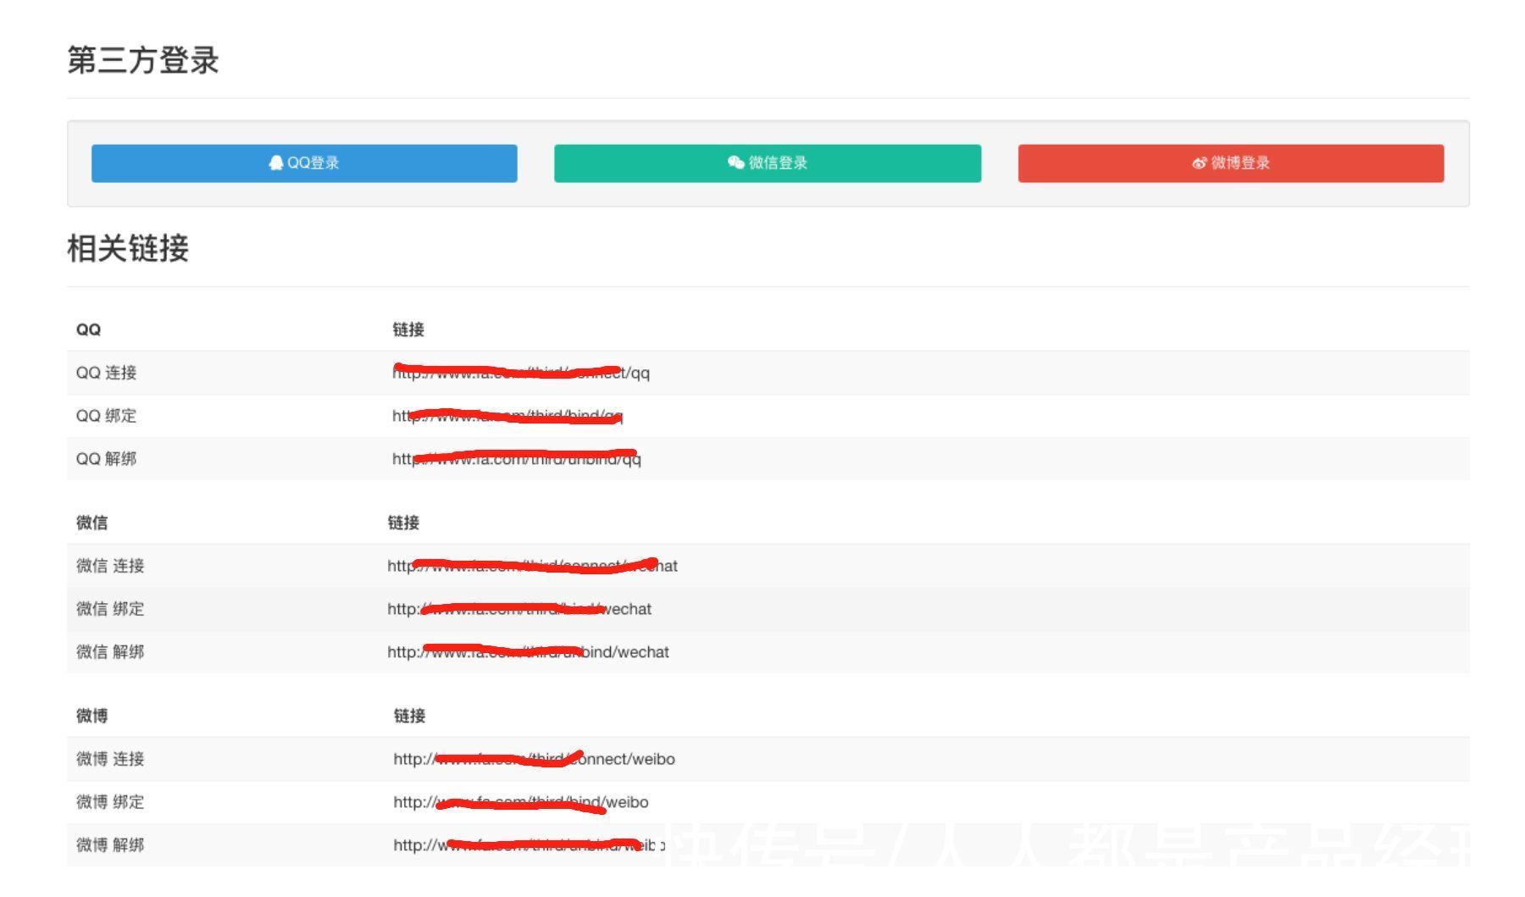
Task: Select the '微信 绑定' row label
Action: (x=110, y=609)
